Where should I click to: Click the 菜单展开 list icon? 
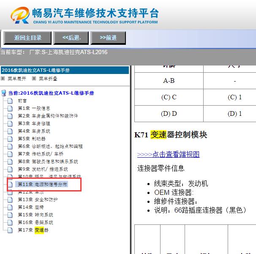coord(3,79)
